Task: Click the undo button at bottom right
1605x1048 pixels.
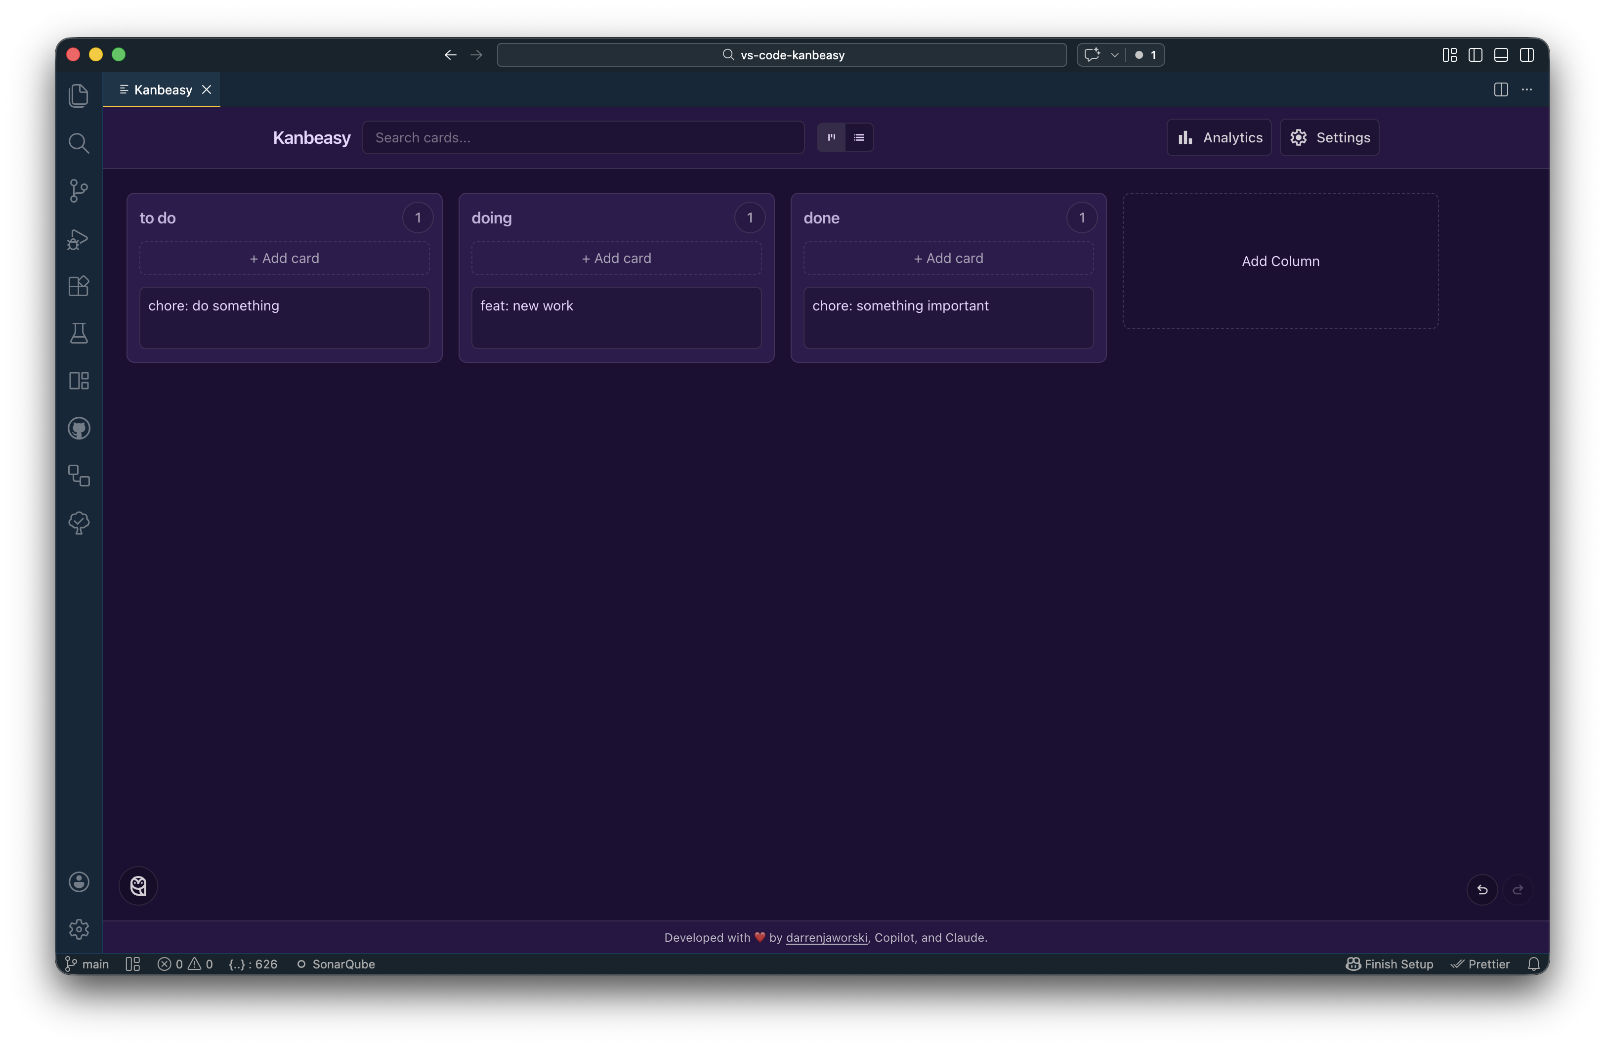Action: (1481, 889)
